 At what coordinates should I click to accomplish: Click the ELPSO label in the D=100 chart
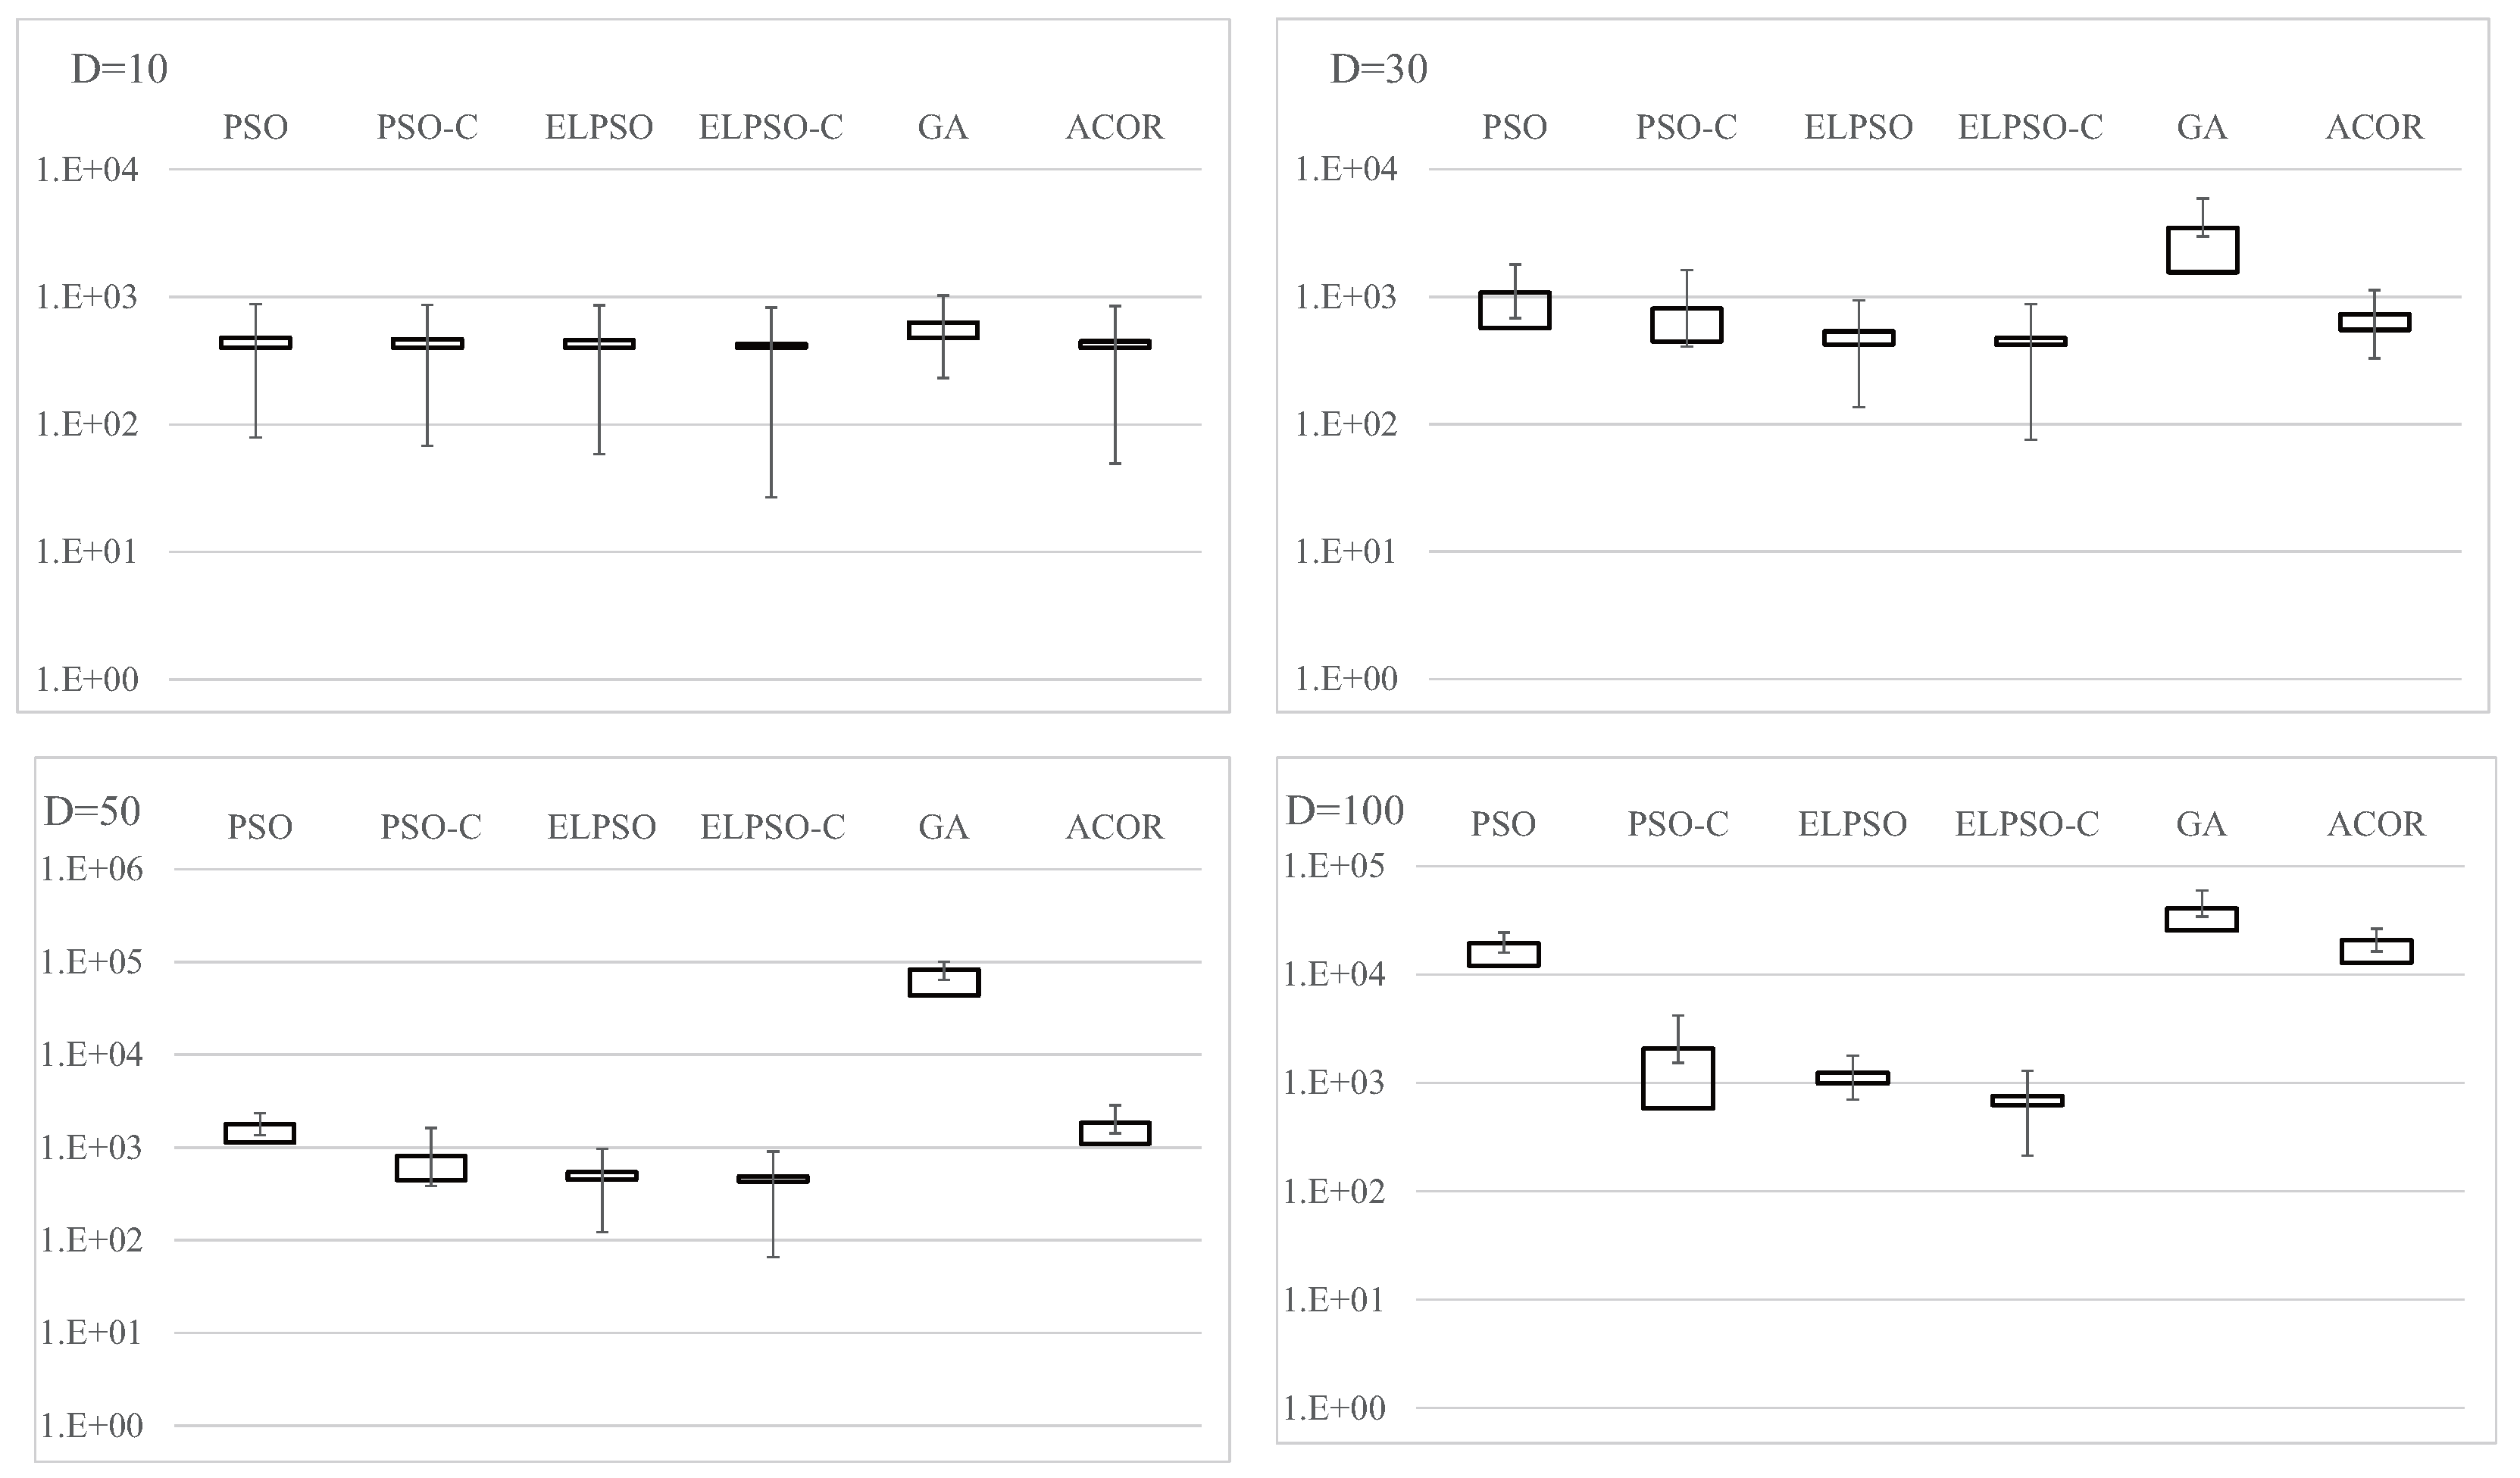click(1852, 825)
